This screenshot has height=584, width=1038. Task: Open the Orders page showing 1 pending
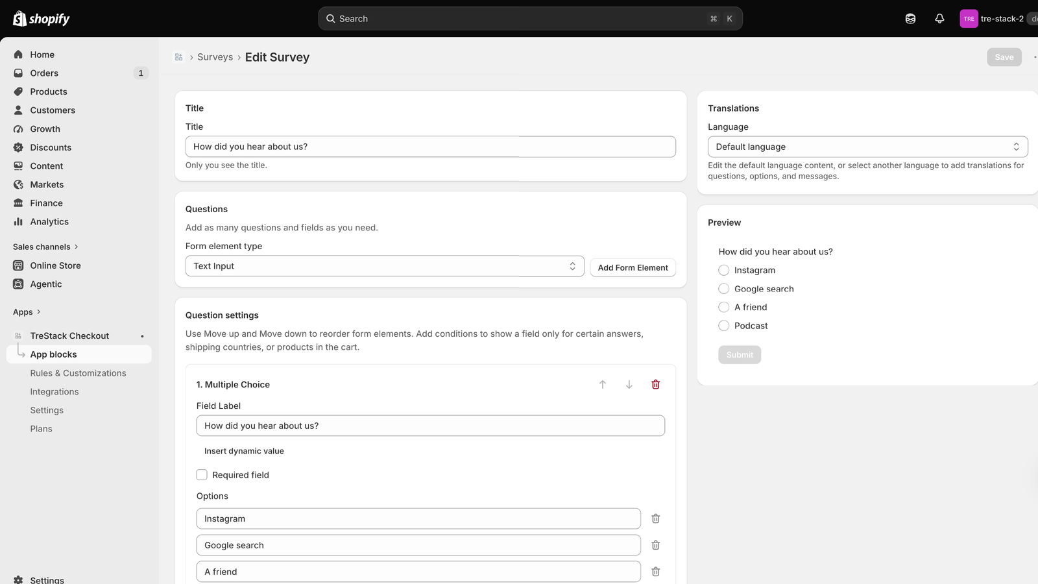[79, 73]
